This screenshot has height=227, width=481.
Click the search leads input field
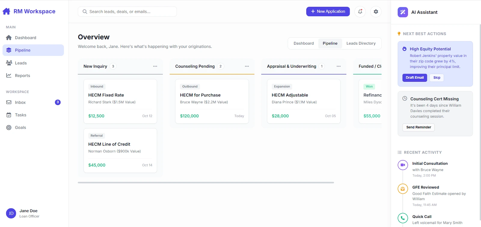(127, 12)
